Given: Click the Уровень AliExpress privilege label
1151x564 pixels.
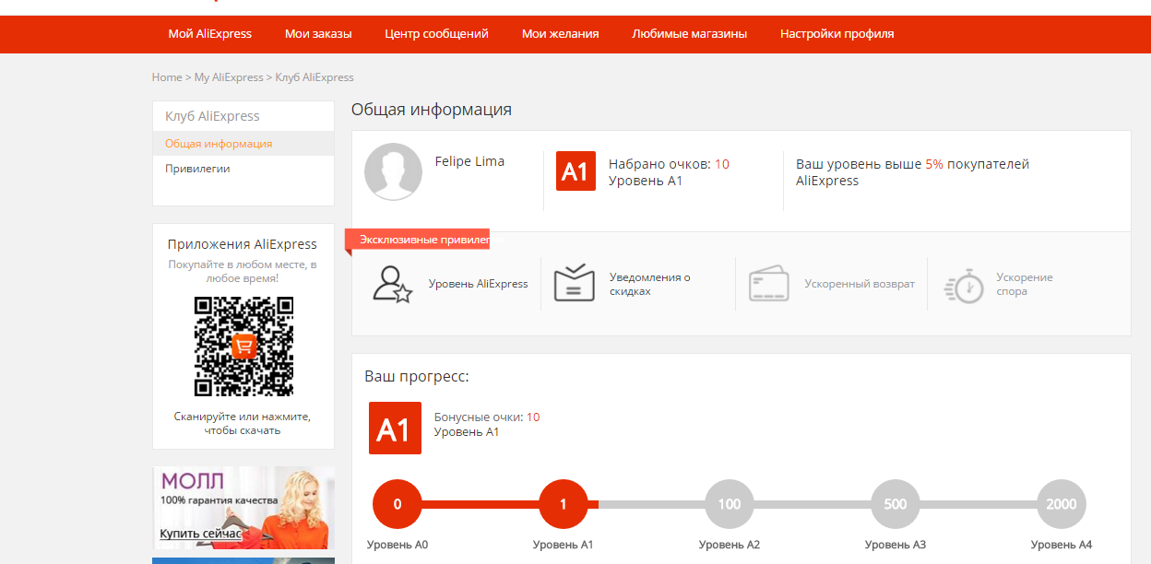Looking at the screenshot, I should pos(478,284).
